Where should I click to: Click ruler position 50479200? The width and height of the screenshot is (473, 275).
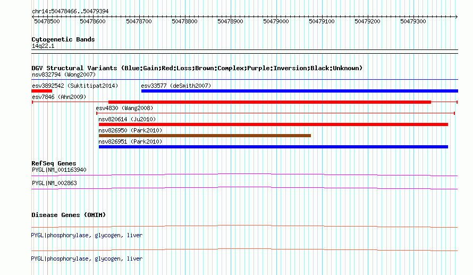(367, 21)
